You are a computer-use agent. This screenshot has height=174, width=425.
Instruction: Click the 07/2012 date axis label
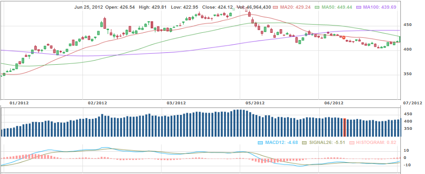click(413, 103)
